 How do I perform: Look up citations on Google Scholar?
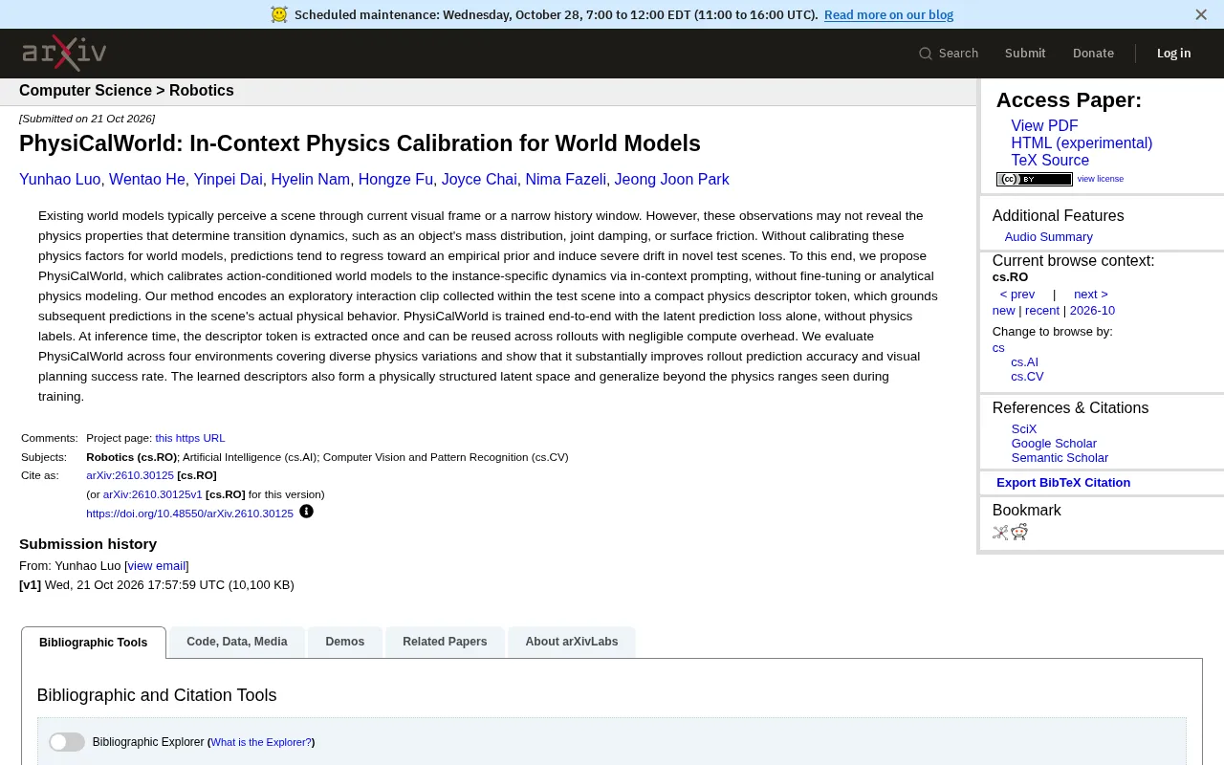click(1054, 444)
